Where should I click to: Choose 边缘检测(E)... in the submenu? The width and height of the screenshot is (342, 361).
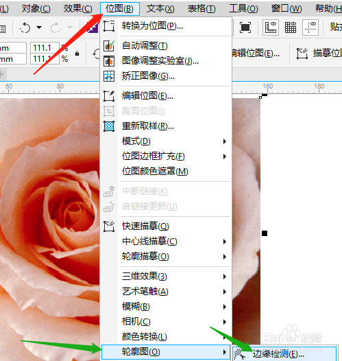pos(285,353)
